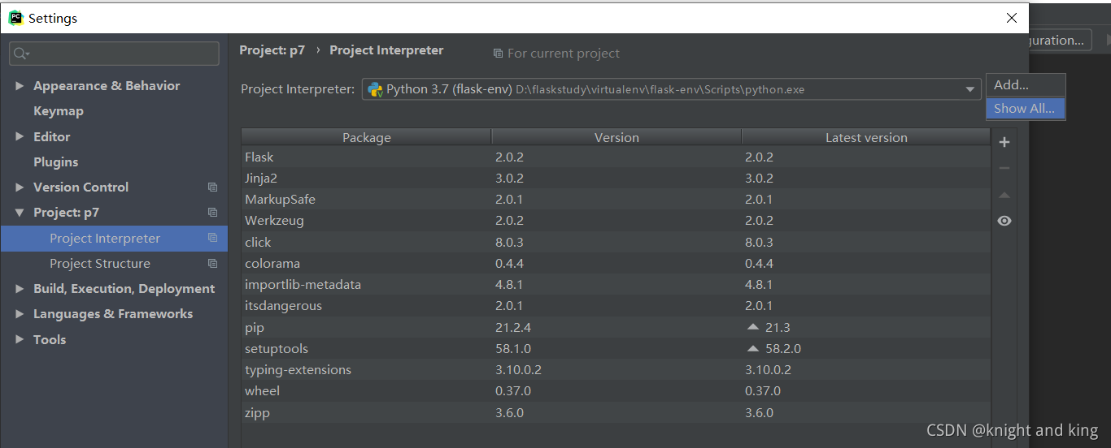This screenshot has width=1111, height=448.
Task: Close the Settings dialog
Action: pos(1012,18)
